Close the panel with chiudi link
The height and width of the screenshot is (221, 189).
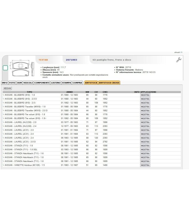pos(178,52)
